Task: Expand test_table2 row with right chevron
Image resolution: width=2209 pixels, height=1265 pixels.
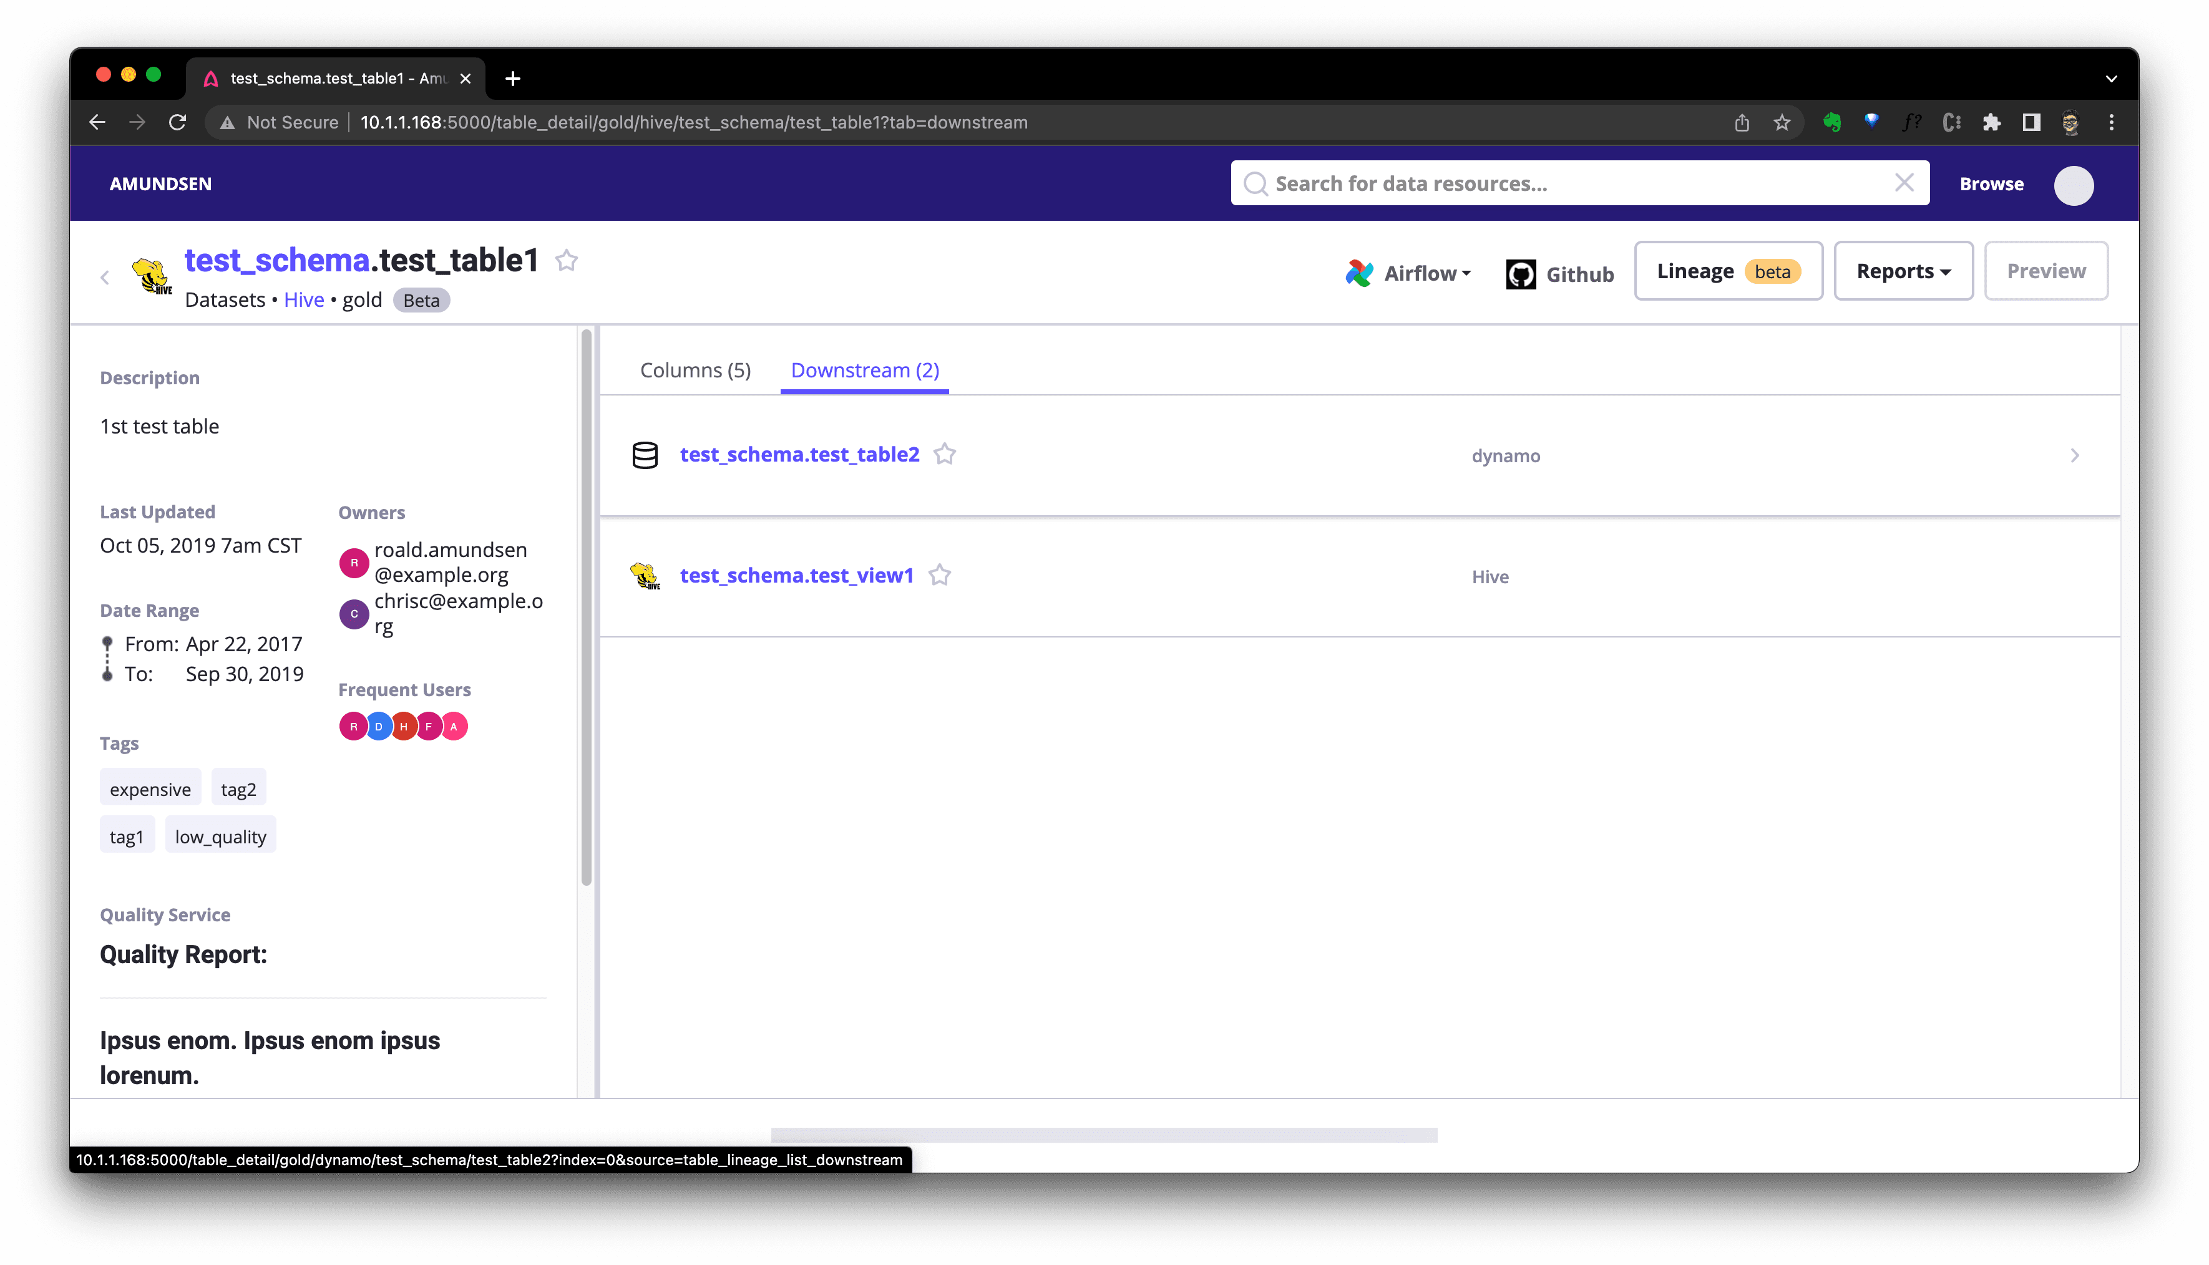Action: (2074, 455)
